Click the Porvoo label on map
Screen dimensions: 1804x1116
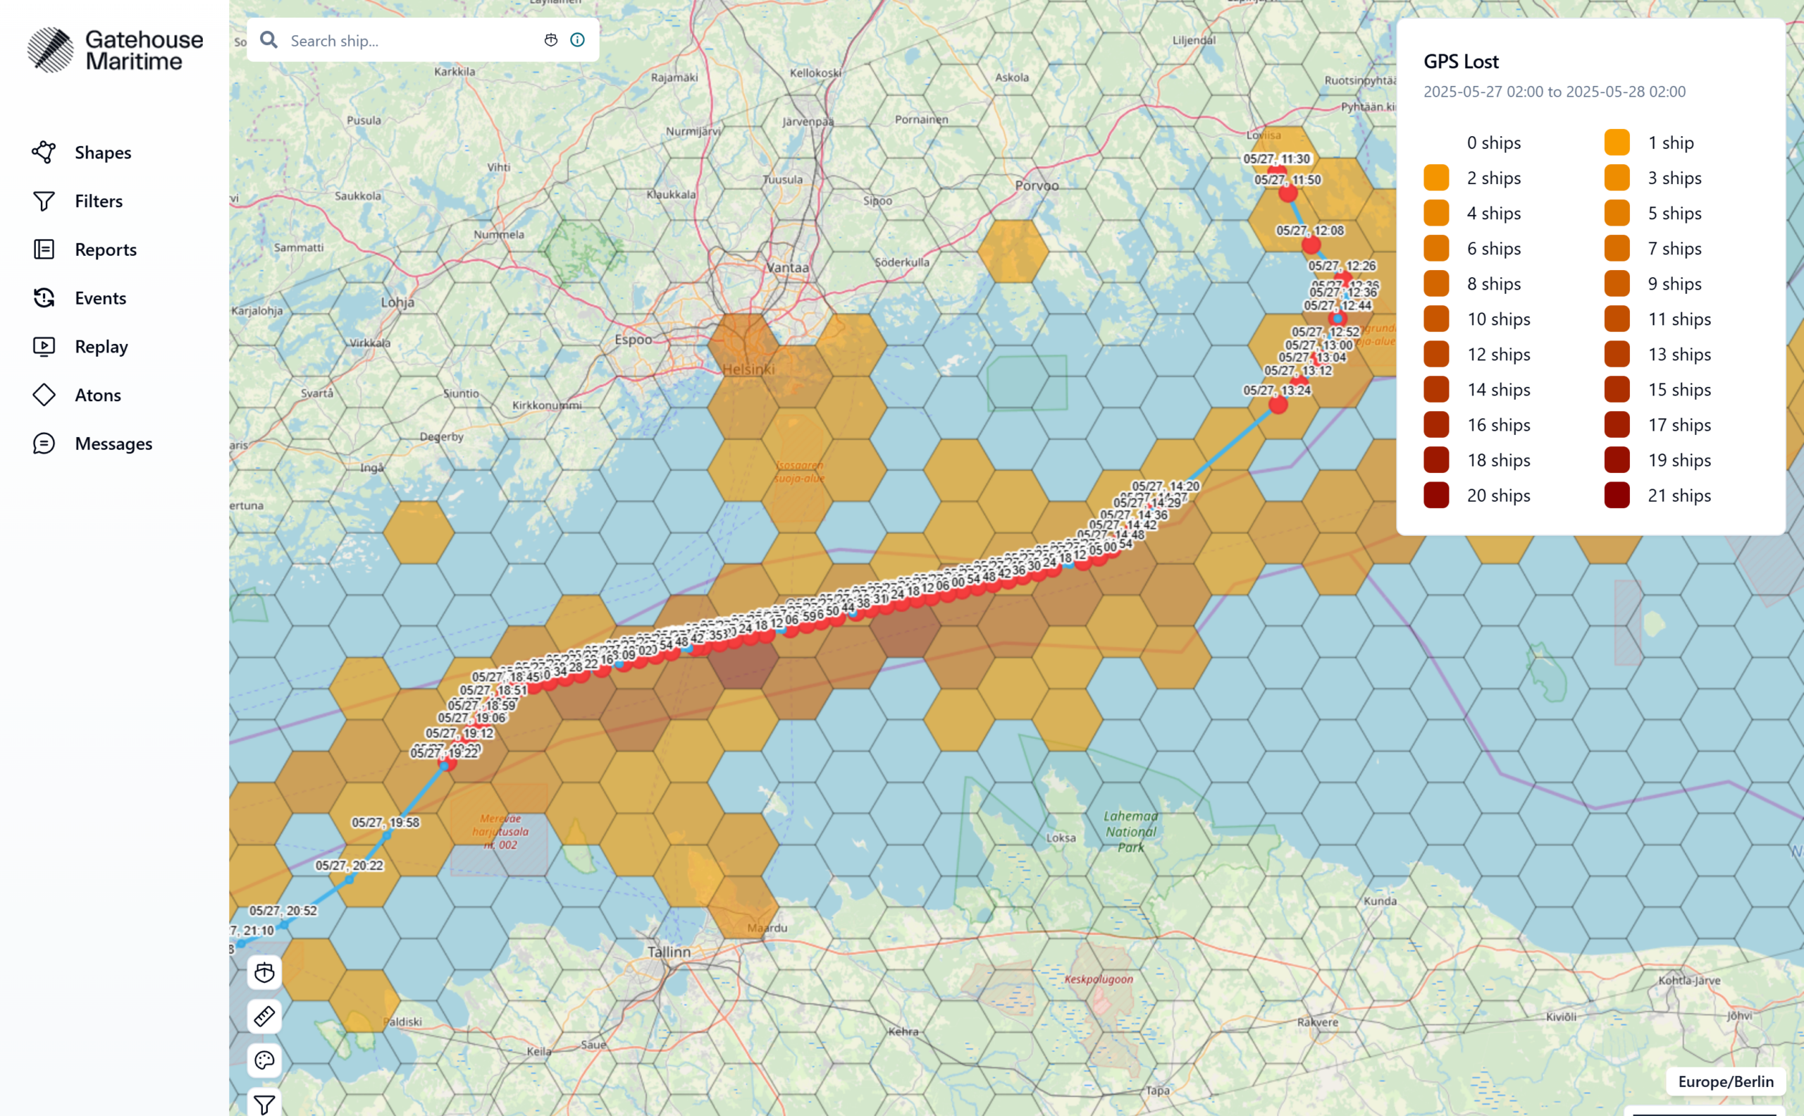[x=1037, y=185]
